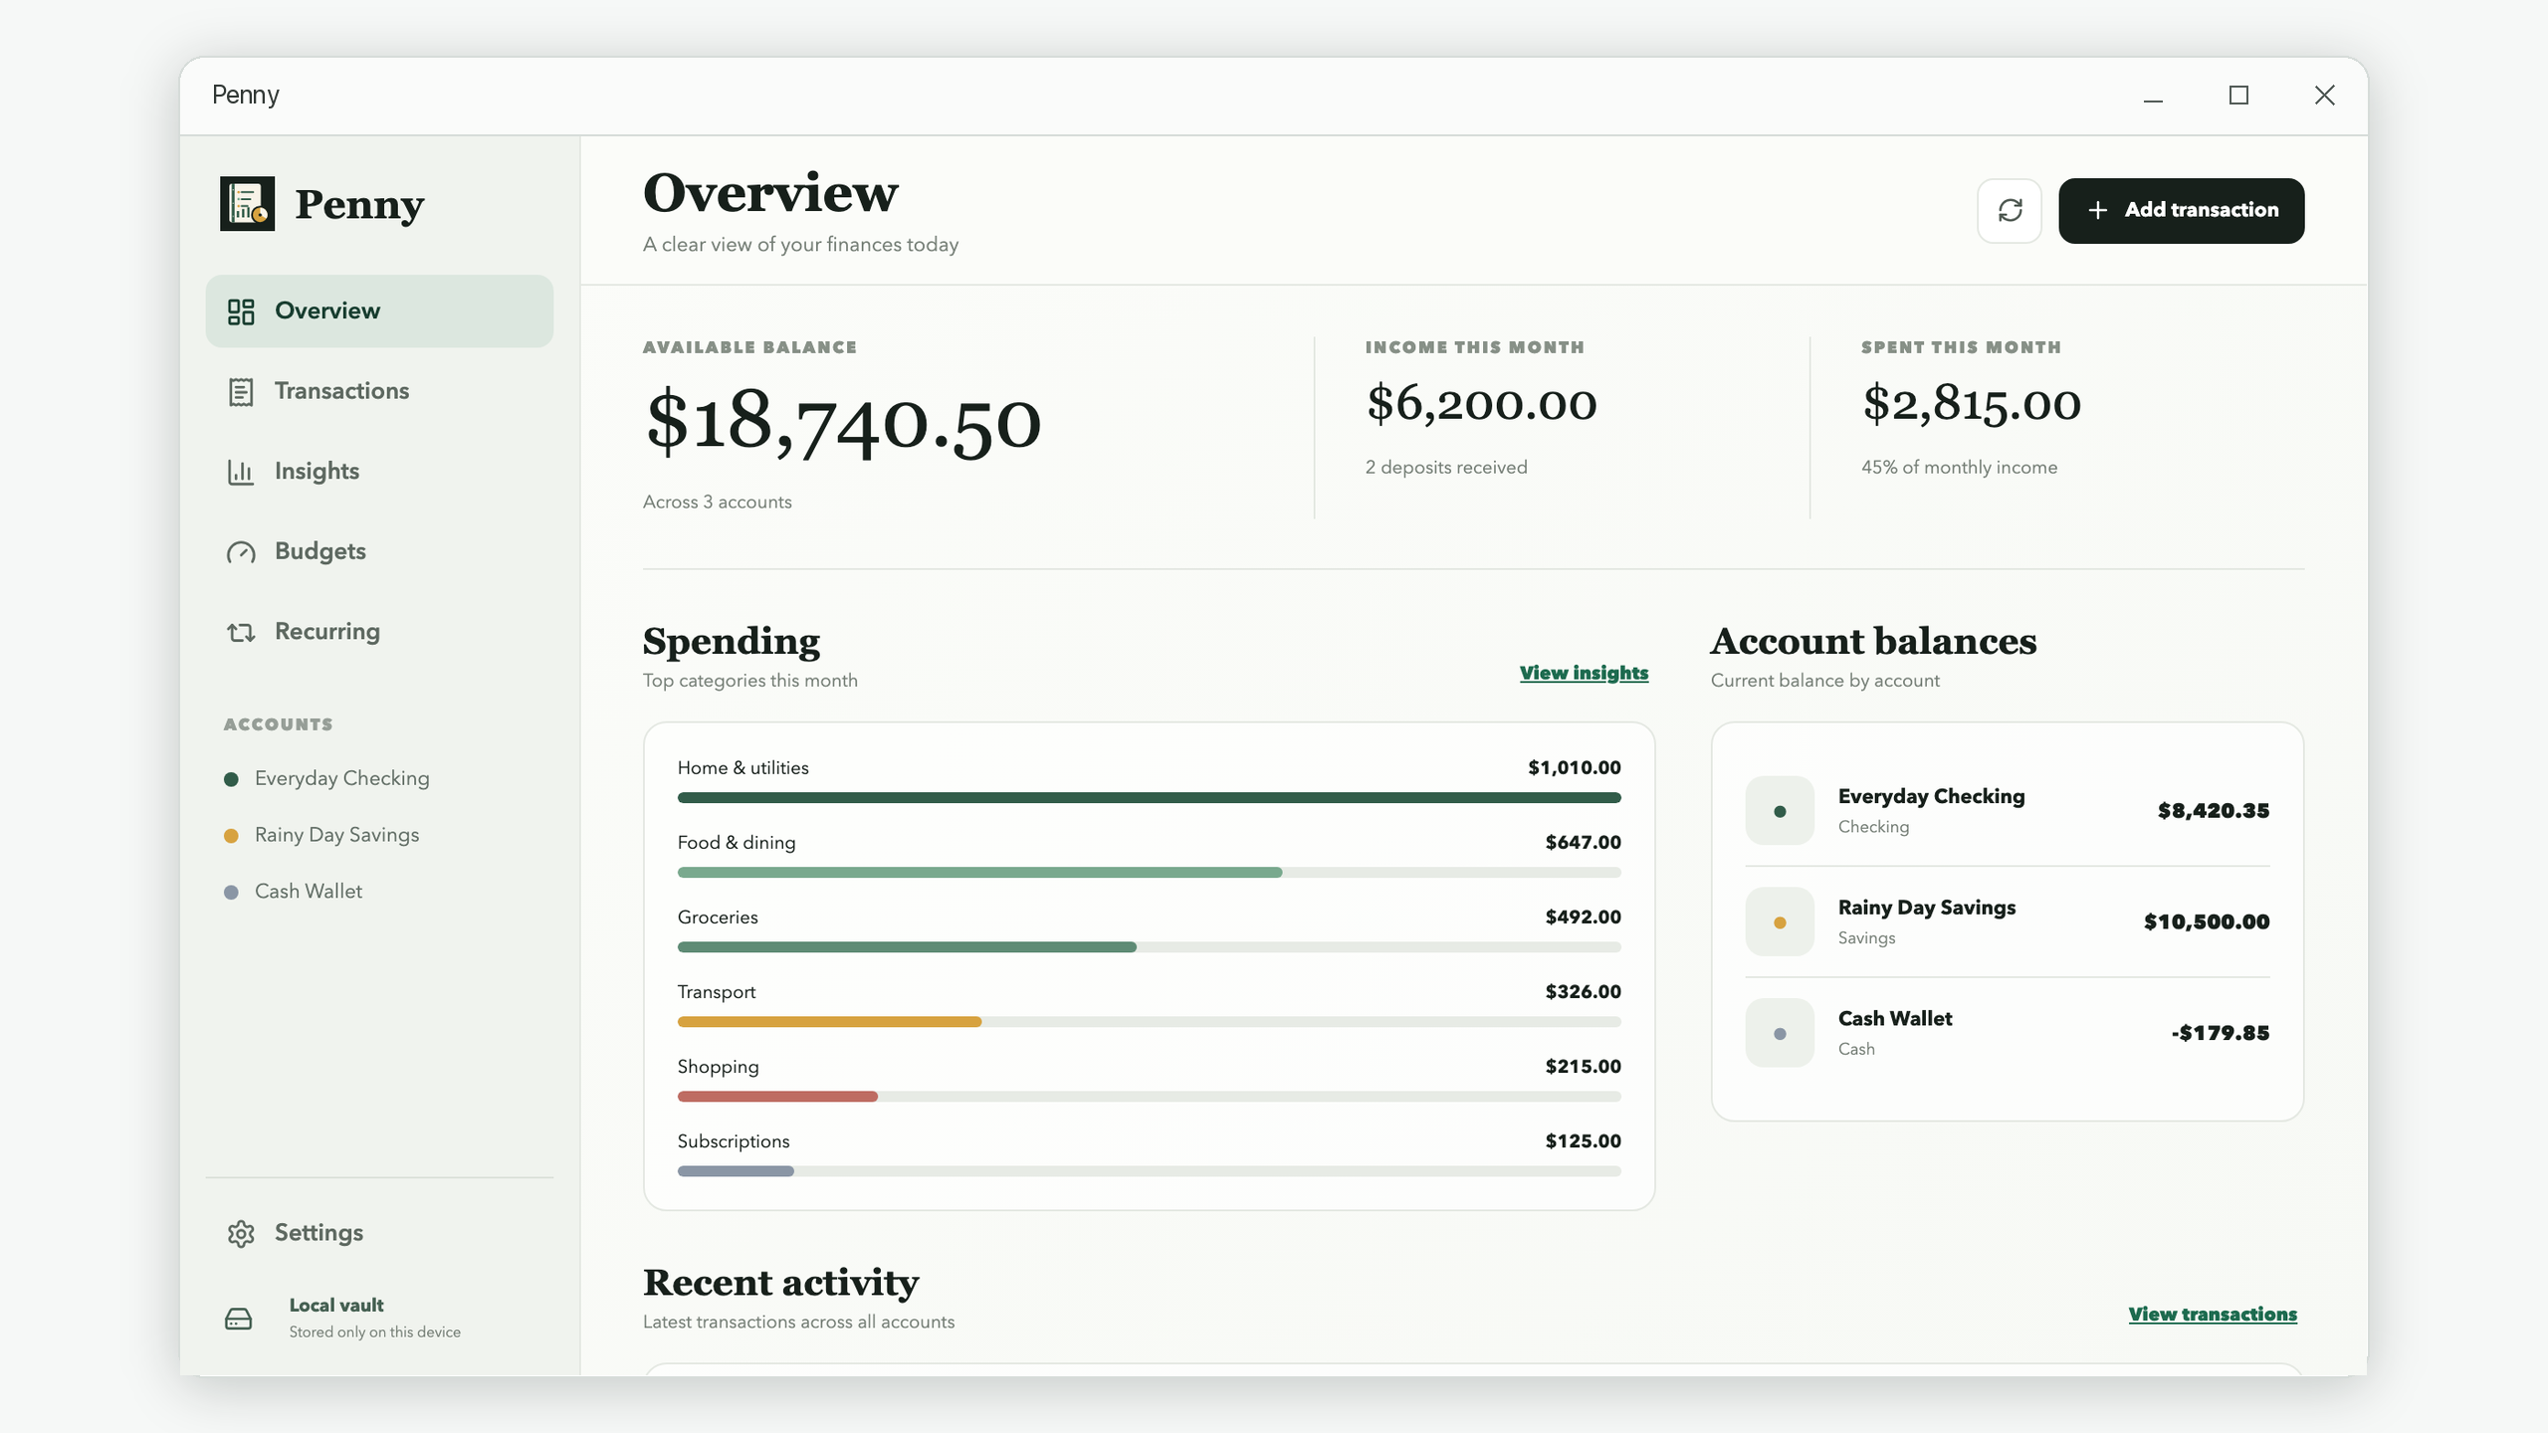The height and width of the screenshot is (1433, 2548).
Task: Click the Shopping spending bar
Action: coord(1150,1096)
